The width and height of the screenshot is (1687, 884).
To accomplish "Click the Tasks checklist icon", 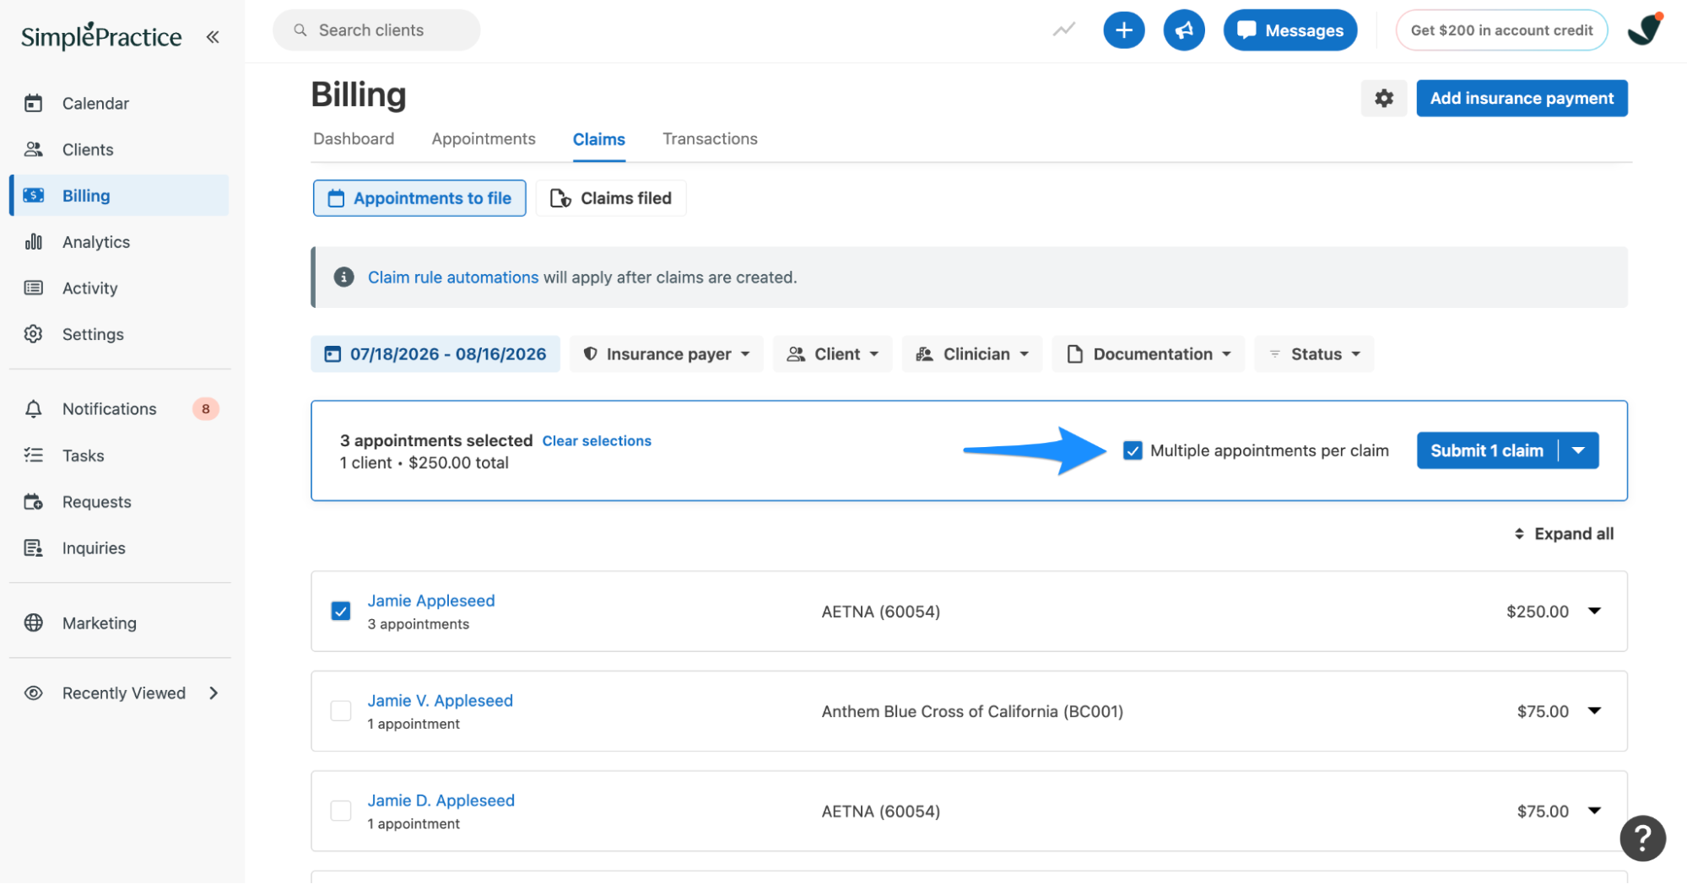I will point(34,455).
